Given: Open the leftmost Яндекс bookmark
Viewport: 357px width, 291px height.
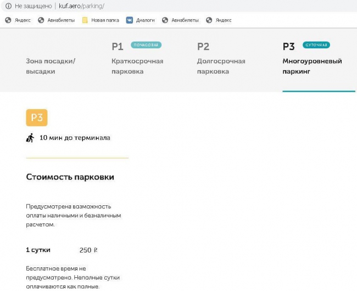Looking at the screenshot, I should (x=18, y=20).
